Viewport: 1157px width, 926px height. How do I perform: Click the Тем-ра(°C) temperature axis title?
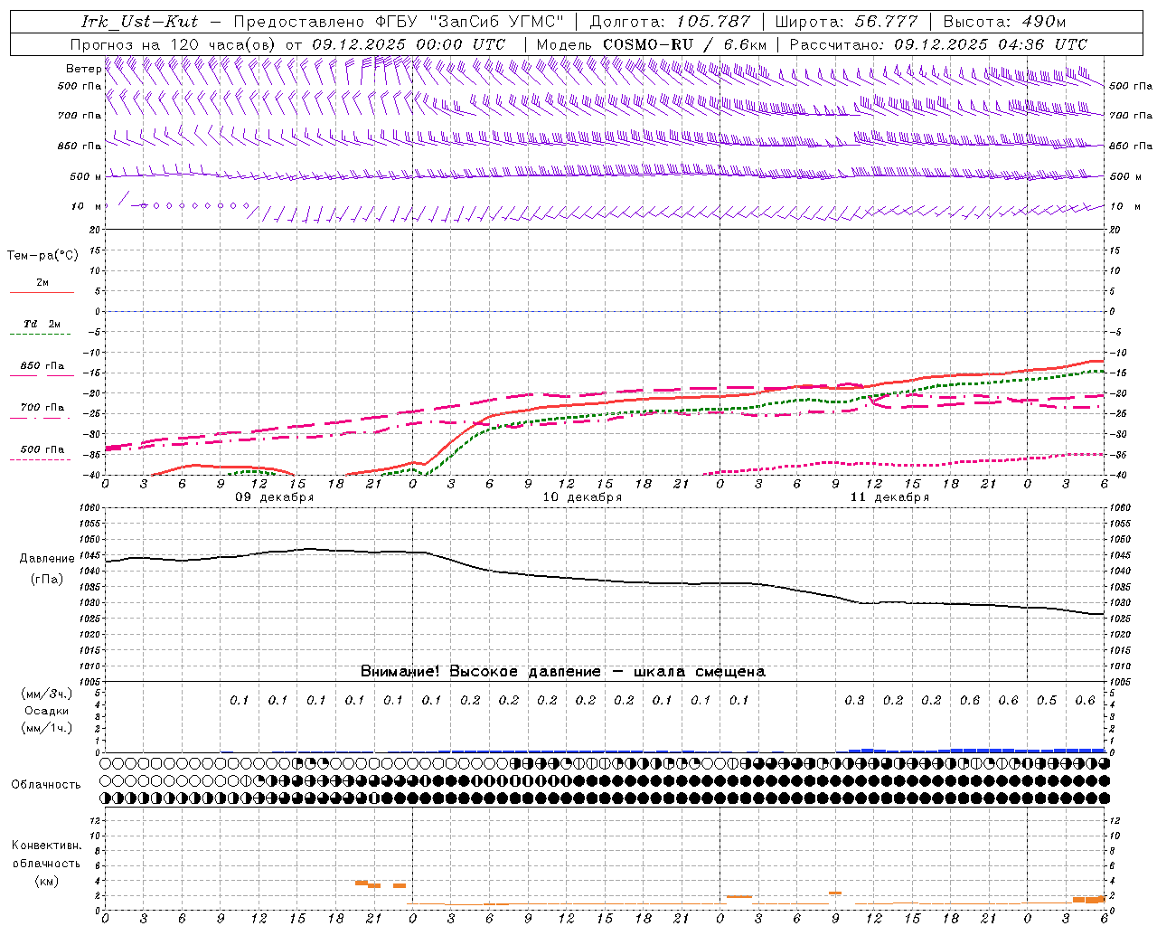click(x=42, y=256)
